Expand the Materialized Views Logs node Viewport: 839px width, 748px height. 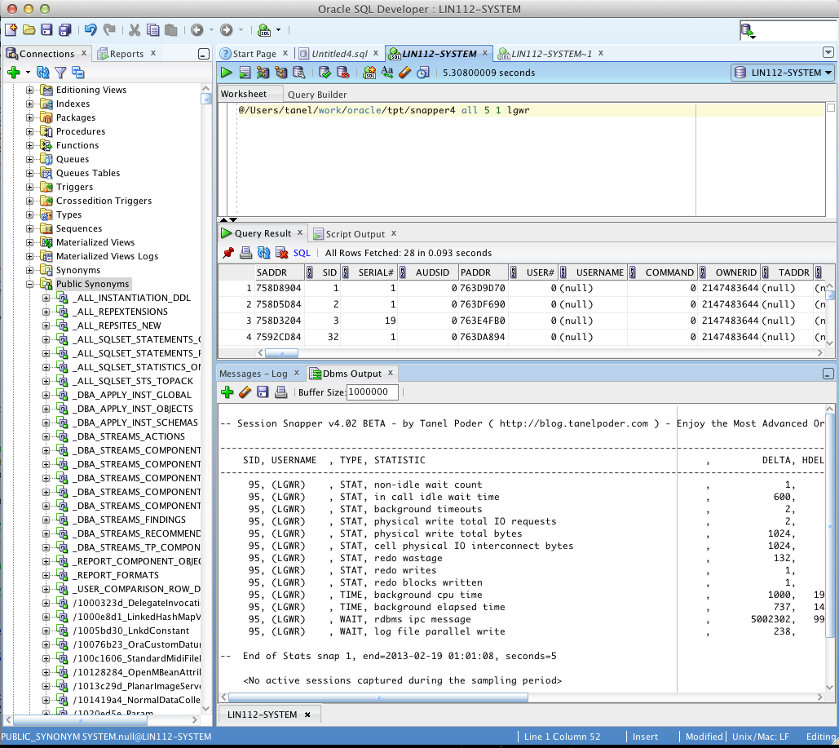point(30,256)
